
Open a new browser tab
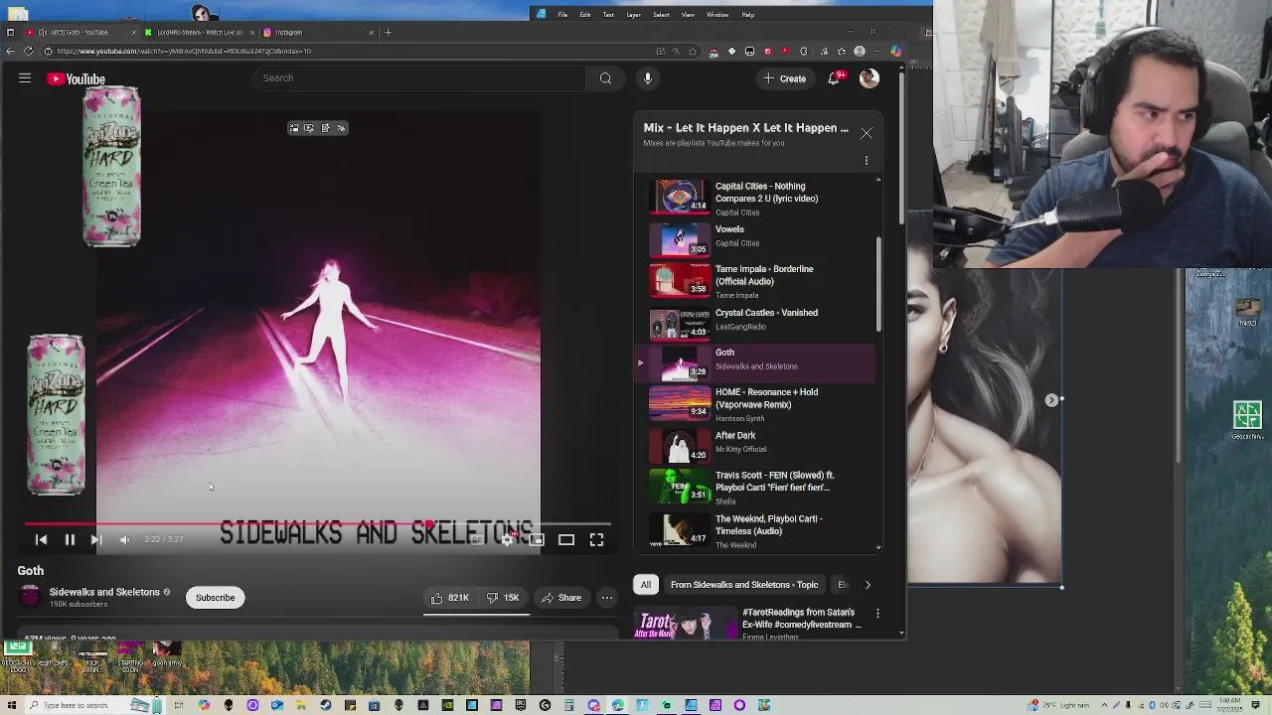coord(389,32)
